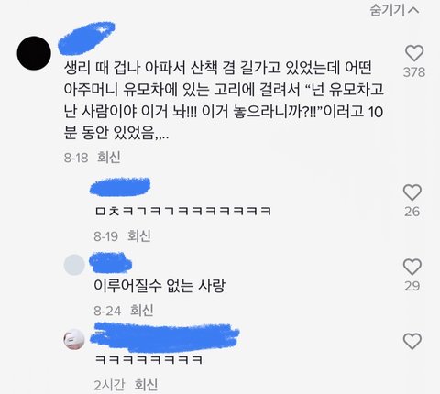
Task: Click 회신 next to the 8-19 date
Action: 139,235
